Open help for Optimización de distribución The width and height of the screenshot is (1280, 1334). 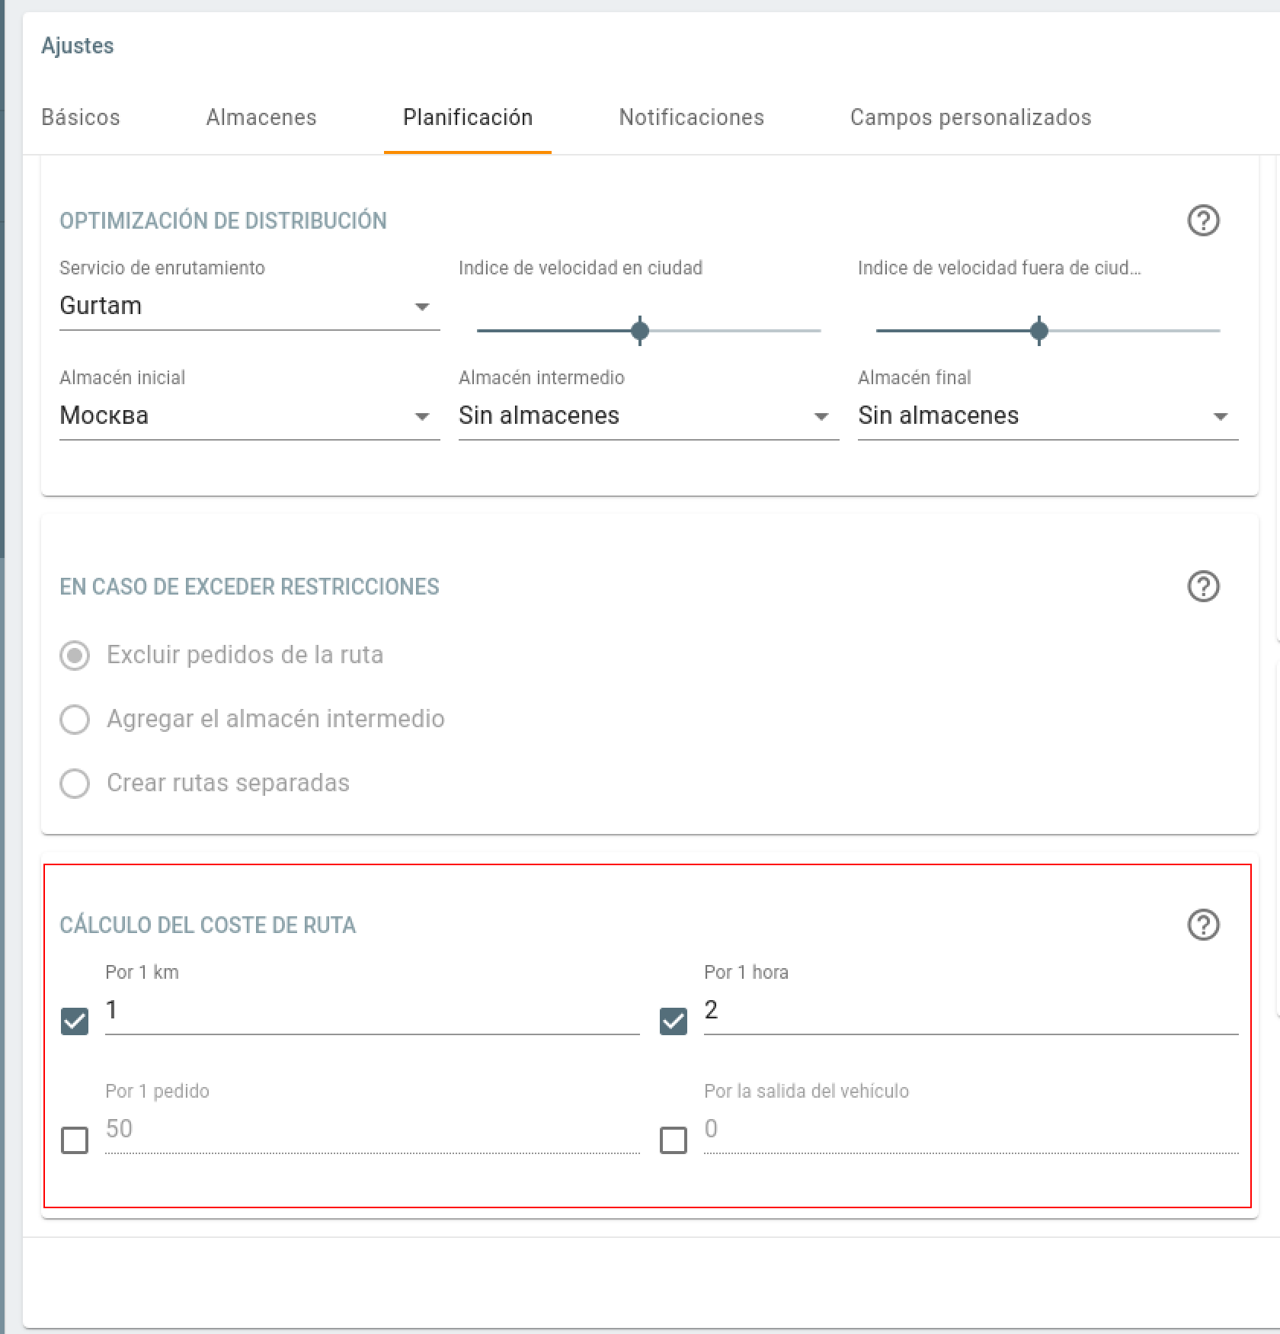(1203, 221)
